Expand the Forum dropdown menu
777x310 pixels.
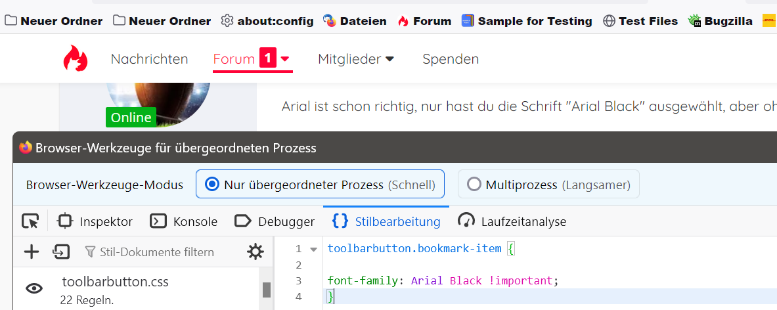pos(285,59)
